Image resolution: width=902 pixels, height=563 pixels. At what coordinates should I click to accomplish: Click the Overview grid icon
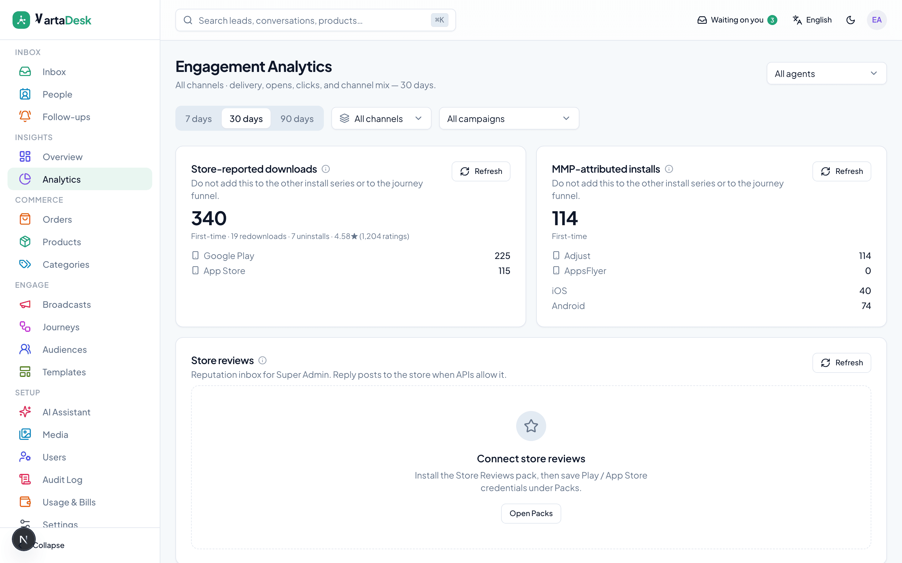(25, 157)
